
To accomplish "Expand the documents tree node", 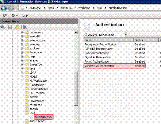I will 22,32.
